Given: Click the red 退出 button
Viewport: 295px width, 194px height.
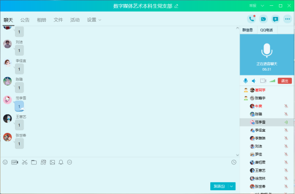Looking at the screenshot, I should [285, 81].
